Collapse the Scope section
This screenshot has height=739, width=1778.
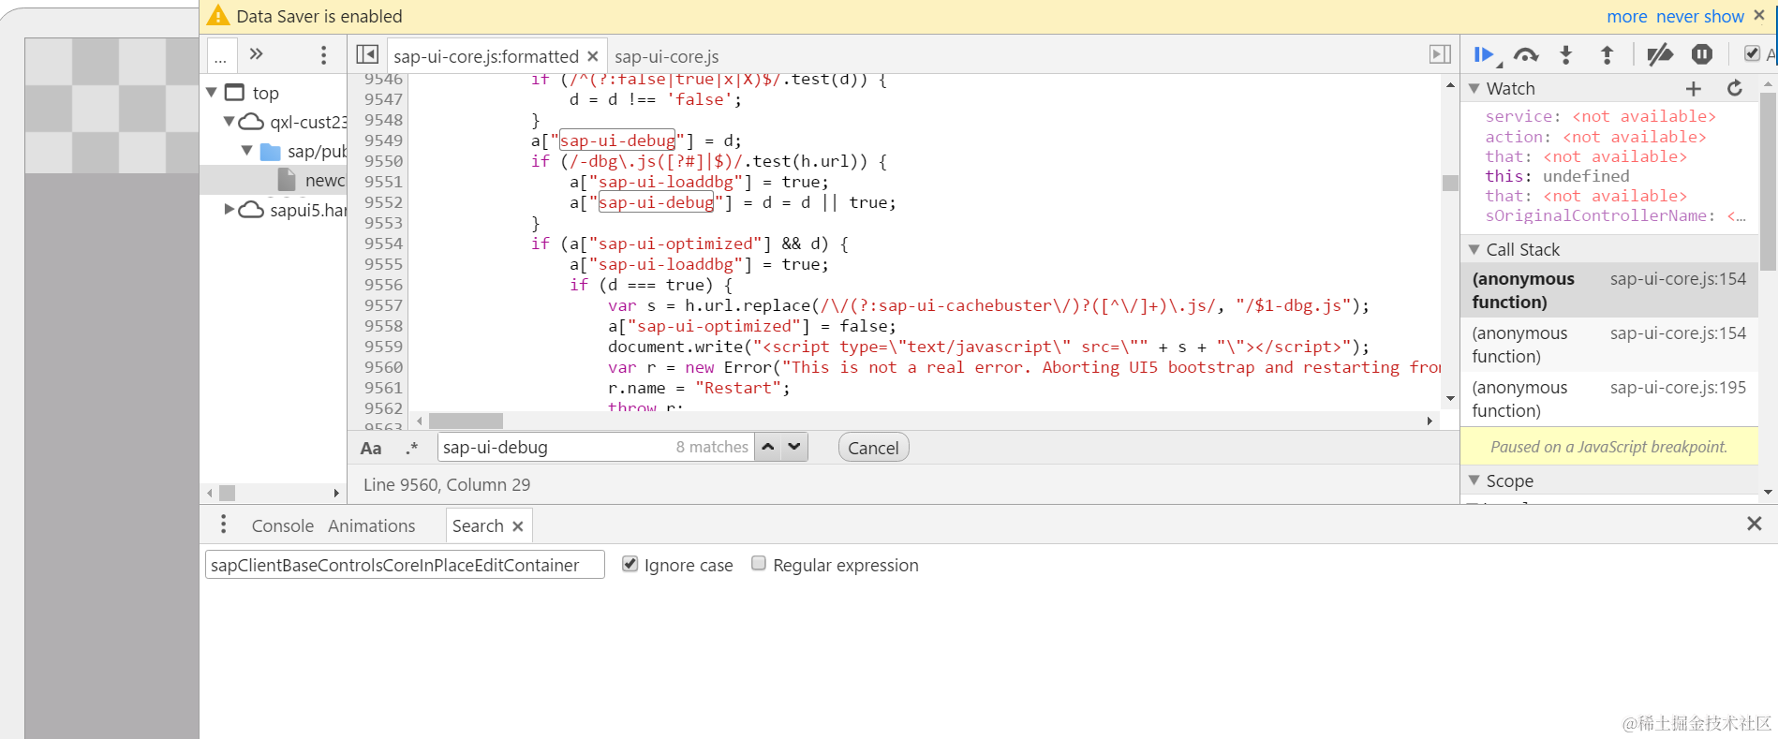1474,480
